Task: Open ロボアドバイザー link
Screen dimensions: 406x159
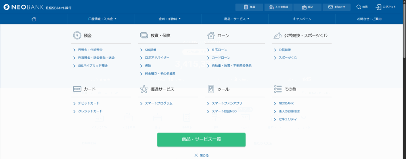Action: point(157,58)
